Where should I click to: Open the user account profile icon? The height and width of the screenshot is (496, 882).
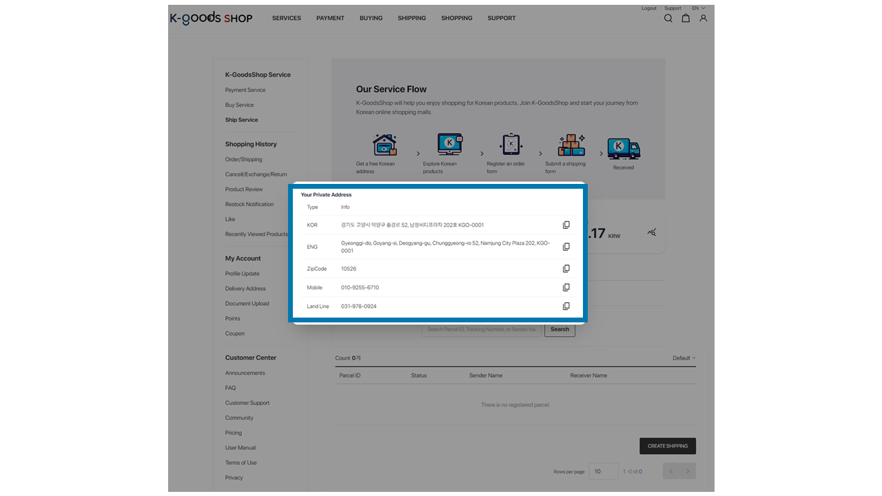click(x=703, y=19)
